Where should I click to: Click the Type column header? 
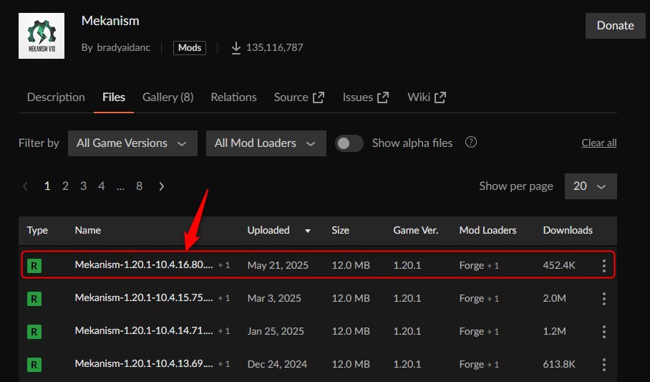[x=37, y=231]
